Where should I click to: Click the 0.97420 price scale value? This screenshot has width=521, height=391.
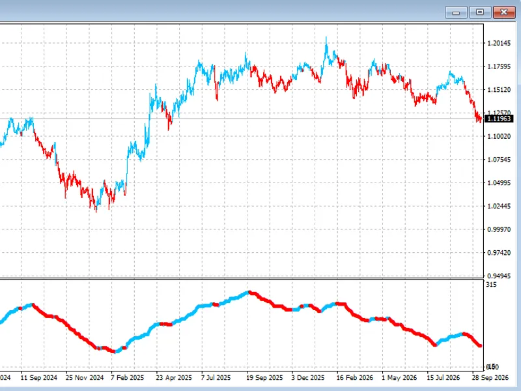[499, 253]
